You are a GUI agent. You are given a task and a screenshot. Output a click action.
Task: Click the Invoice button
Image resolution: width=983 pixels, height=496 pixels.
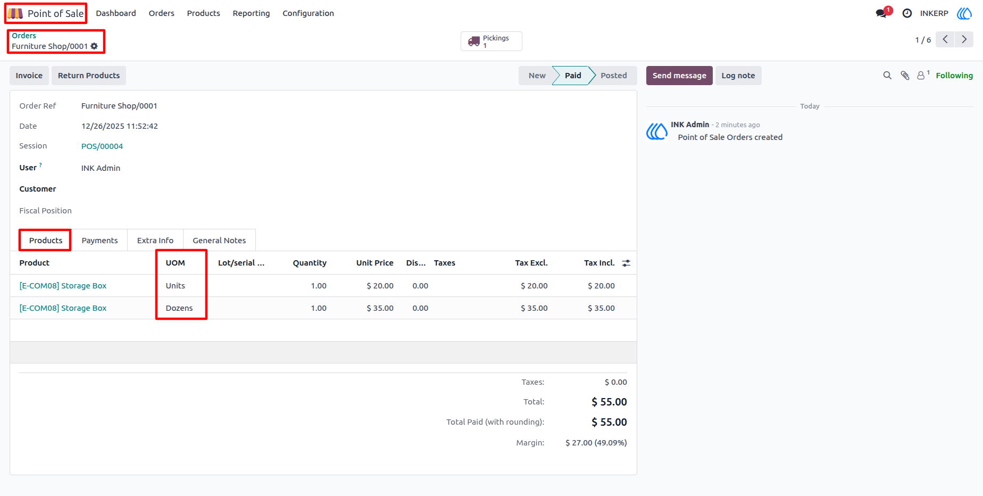pyautogui.click(x=29, y=76)
